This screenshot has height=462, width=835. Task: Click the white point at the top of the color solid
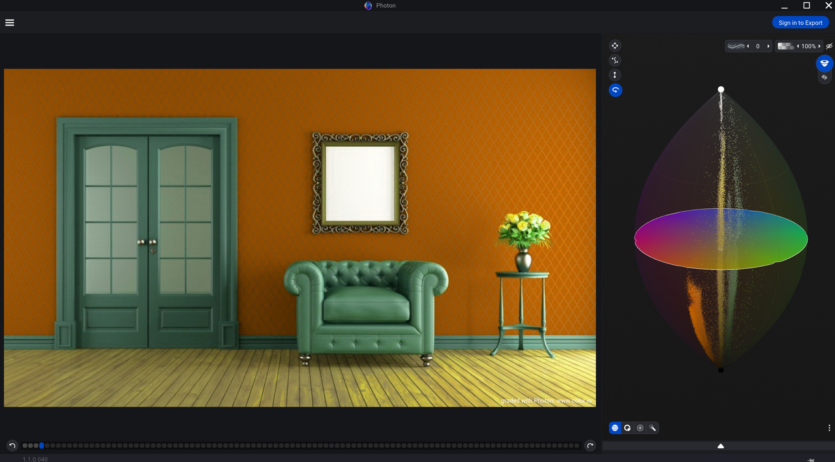[x=721, y=89]
